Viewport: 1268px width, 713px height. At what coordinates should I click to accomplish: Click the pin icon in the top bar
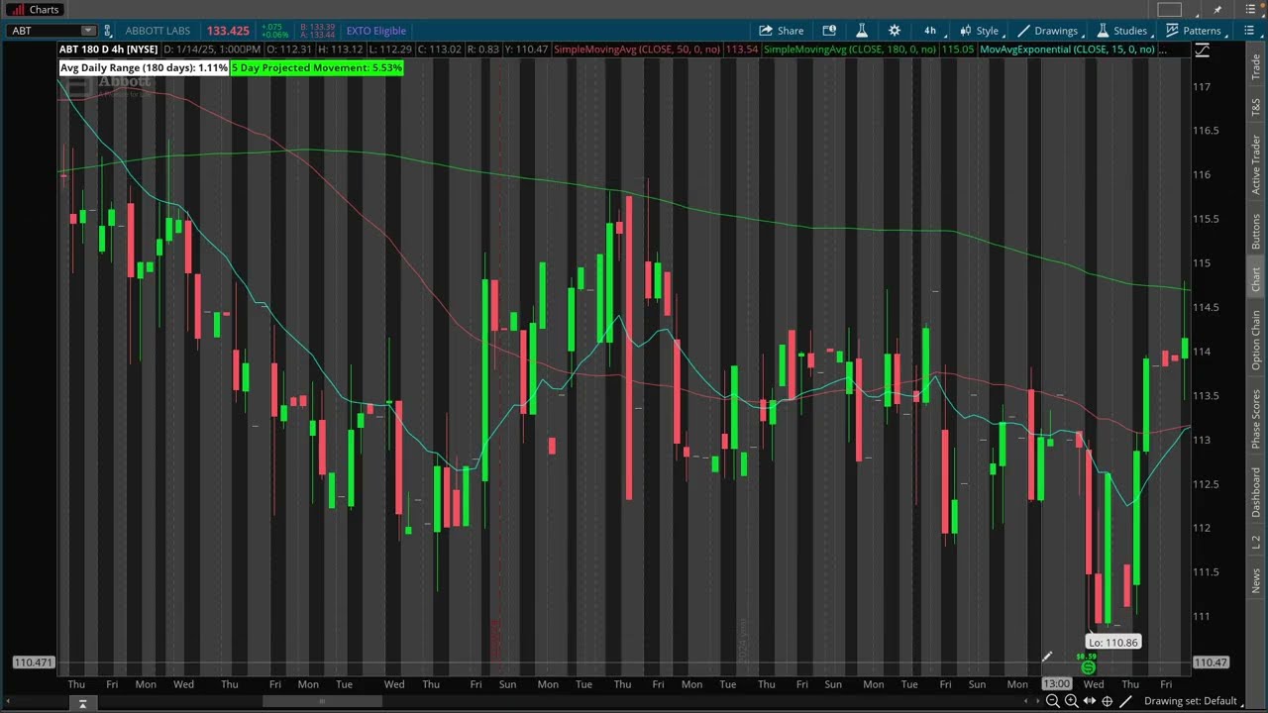[1217, 10]
